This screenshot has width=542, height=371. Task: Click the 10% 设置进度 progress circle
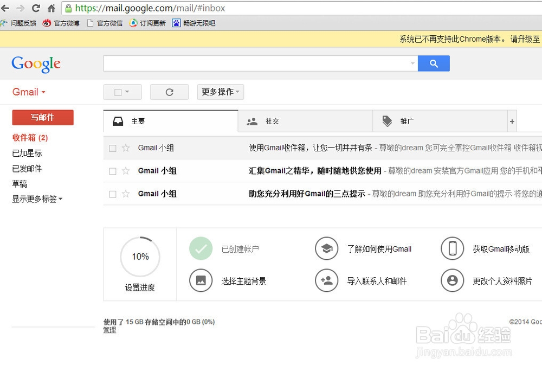pyautogui.click(x=140, y=257)
